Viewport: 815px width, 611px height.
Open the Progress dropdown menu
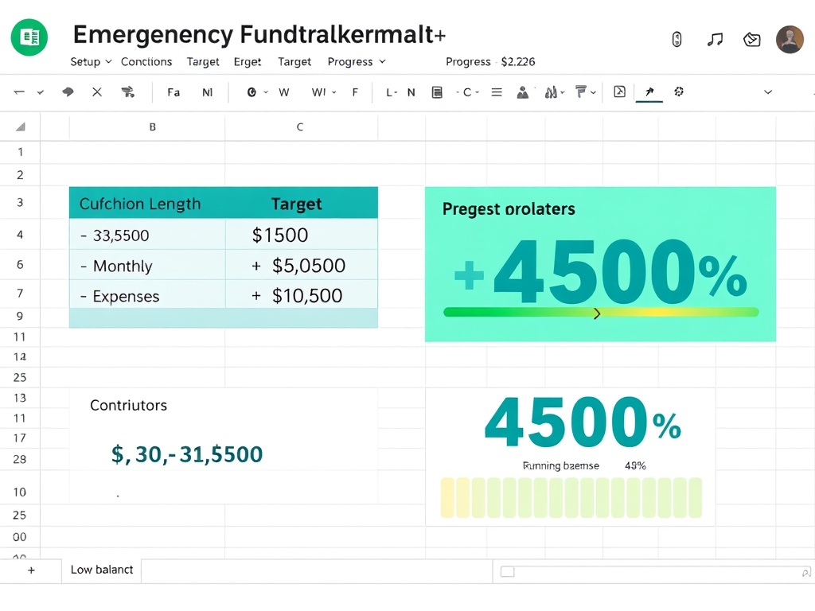[x=357, y=62]
